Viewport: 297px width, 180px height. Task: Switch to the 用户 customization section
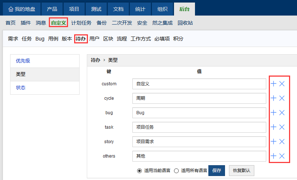[94, 39]
